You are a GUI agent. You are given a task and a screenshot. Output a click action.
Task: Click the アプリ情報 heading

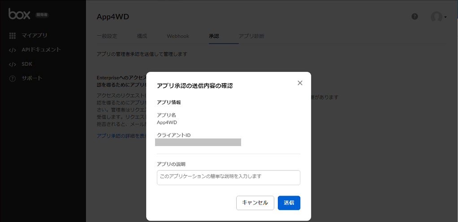pos(169,102)
